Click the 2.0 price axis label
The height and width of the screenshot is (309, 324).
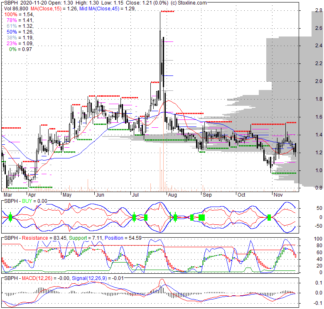(319, 81)
